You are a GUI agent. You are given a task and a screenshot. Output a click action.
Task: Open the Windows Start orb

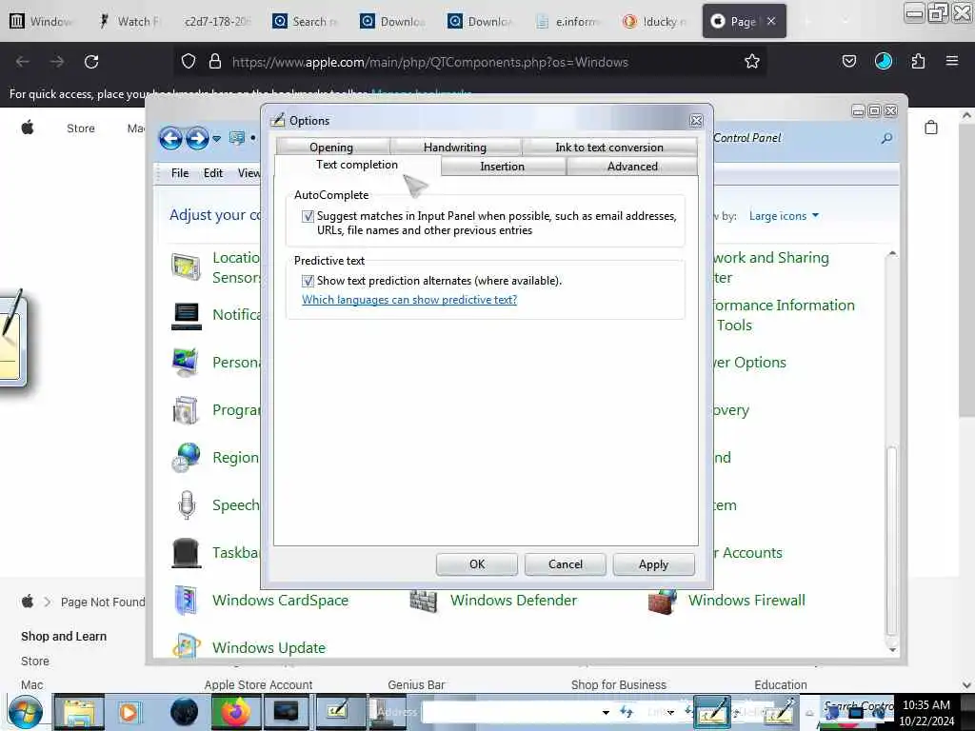(25, 712)
